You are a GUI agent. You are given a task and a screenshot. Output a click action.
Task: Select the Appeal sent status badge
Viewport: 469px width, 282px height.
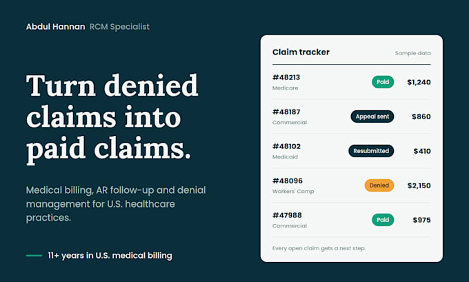(372, 117)
